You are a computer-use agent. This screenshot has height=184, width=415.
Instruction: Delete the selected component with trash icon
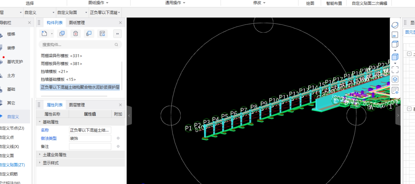pos(75,34)
